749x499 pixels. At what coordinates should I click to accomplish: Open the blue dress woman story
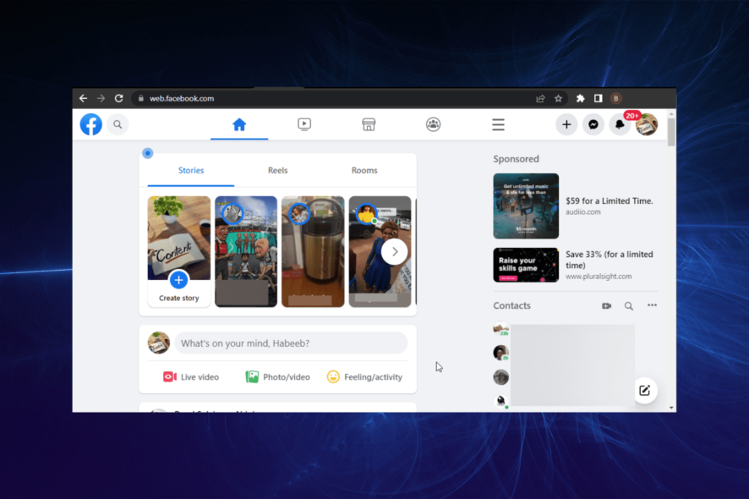point(380,251)
